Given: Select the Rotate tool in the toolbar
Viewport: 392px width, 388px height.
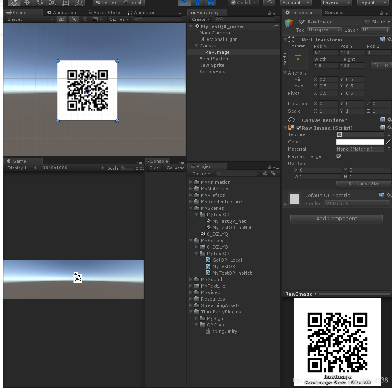Looking at the screenshot, I should 39,3.
